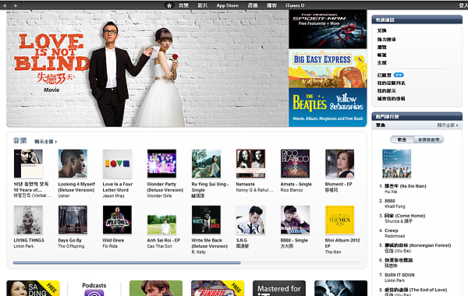Open chart song 4 Creep

392,231
